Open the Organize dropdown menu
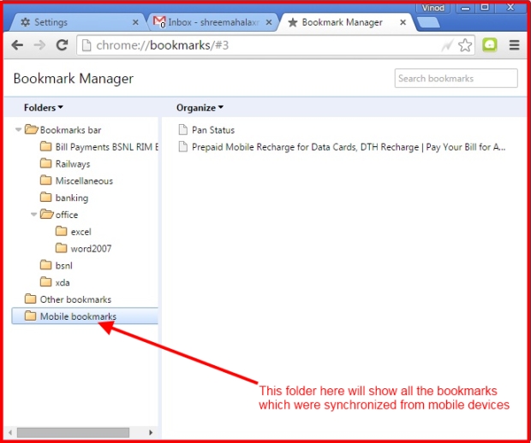531x443 pixels. [x=200, y=108]
